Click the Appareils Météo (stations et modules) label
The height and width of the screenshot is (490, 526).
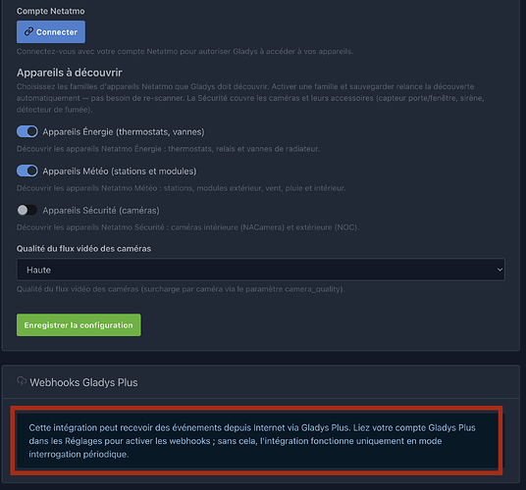pyautogui.click(x=120, y=171)
